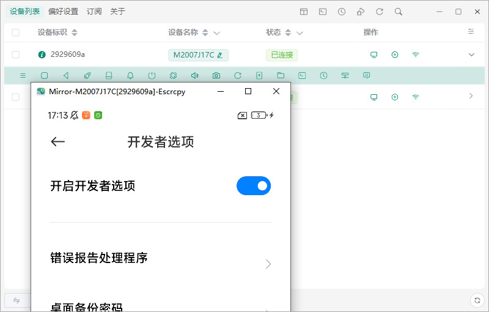The image size is (489, 312).
Task: Click the 已连接 status tag
Action: pyautogui.click(x=282, y=55)
